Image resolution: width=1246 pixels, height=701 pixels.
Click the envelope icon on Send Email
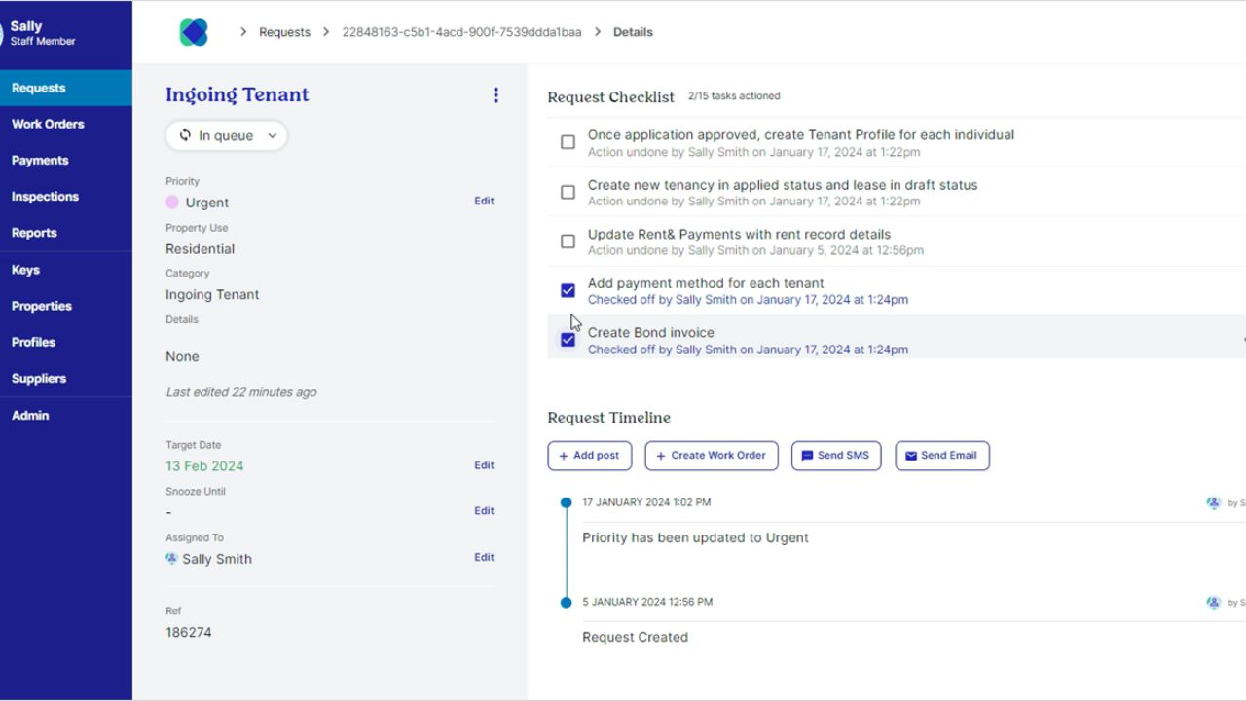(x=911, y=456)
